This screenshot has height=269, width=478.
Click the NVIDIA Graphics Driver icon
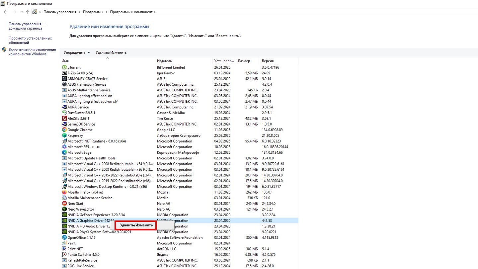click(x=64, y=221)
